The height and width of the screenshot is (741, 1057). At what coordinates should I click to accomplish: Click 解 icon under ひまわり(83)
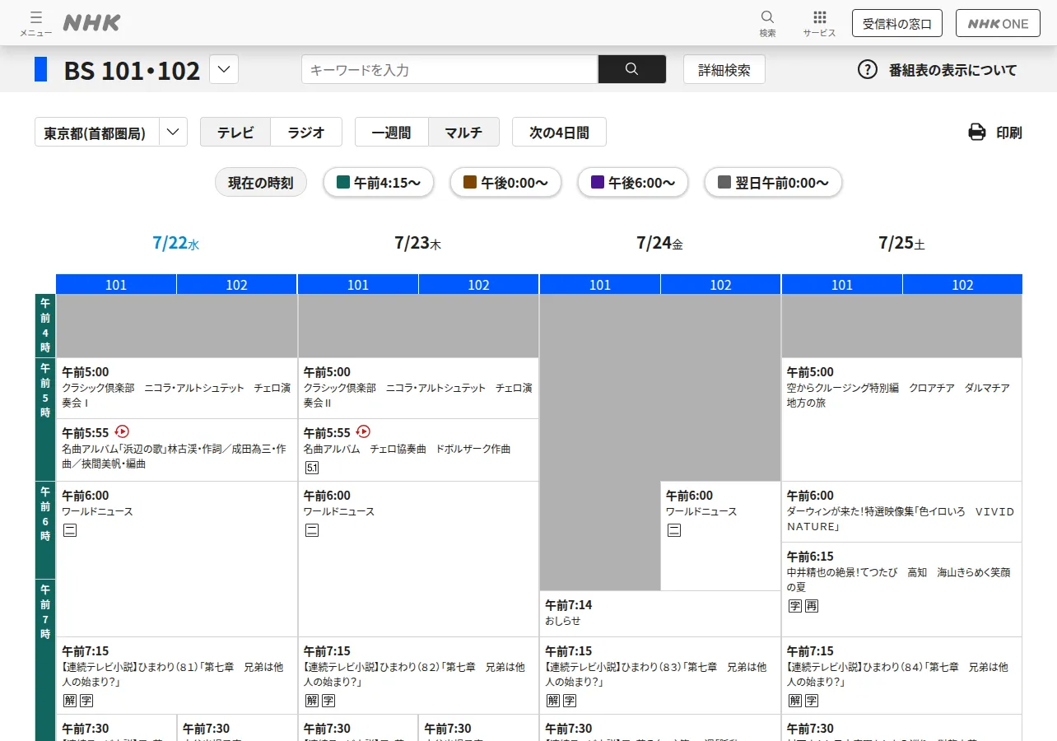pyautogui.click(x=553, y=701)
